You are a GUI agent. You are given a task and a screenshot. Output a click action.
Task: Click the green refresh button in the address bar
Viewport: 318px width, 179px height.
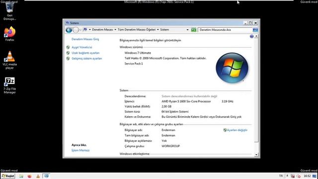coord(194,30)
